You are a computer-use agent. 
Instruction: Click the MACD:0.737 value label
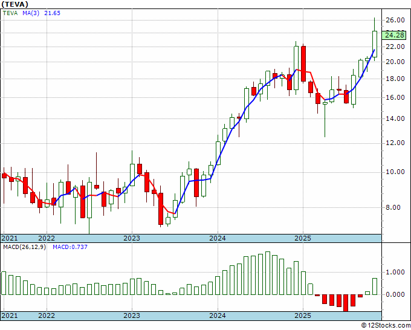point(70,247)
